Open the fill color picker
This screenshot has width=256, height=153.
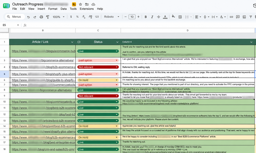173,16
